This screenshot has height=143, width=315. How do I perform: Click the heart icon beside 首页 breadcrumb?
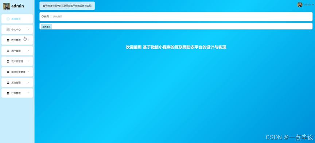43,16
